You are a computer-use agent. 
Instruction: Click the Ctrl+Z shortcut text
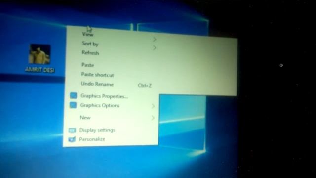click(145, 86)
